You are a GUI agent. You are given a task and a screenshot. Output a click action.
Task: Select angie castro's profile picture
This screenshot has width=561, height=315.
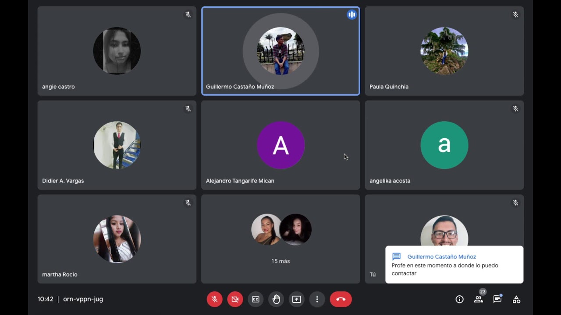pos(117,51)
